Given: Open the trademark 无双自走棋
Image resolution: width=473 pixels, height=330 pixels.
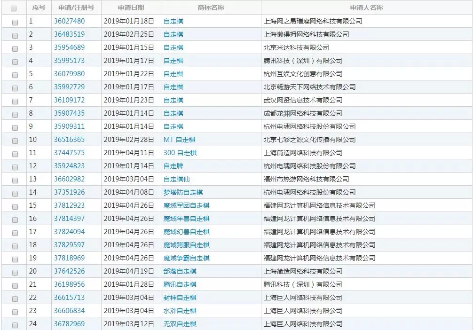Looking at the screenshot, I should (180, 324).
